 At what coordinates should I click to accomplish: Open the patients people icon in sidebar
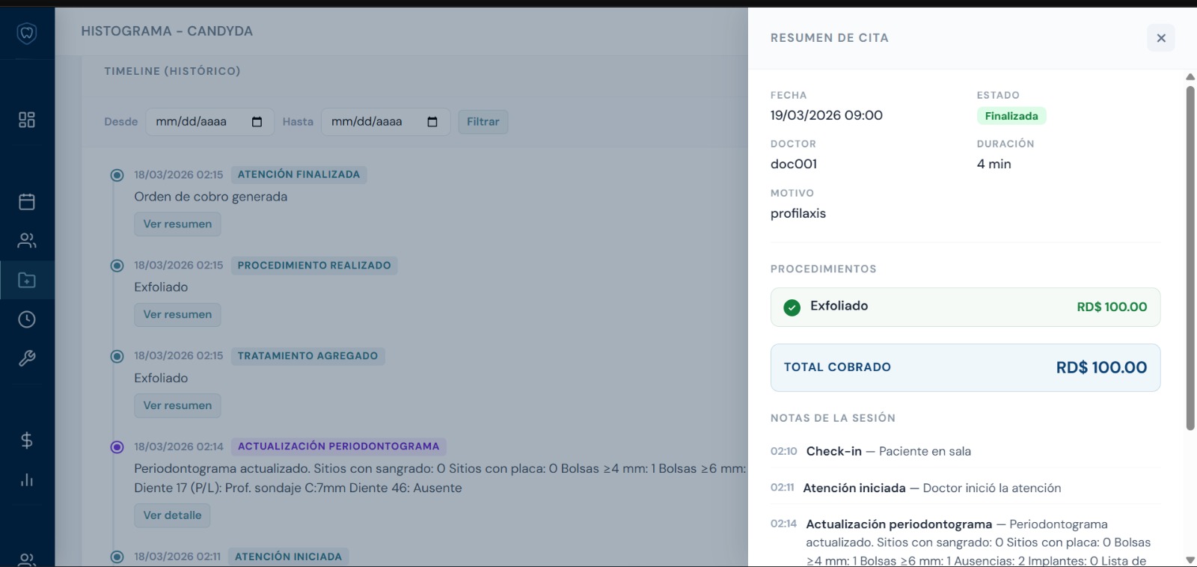tap(27, 241)
